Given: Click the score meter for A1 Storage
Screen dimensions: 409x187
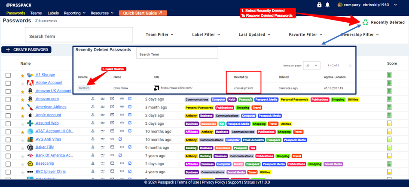Looking at the screenshot, I should tap(389, 75).
